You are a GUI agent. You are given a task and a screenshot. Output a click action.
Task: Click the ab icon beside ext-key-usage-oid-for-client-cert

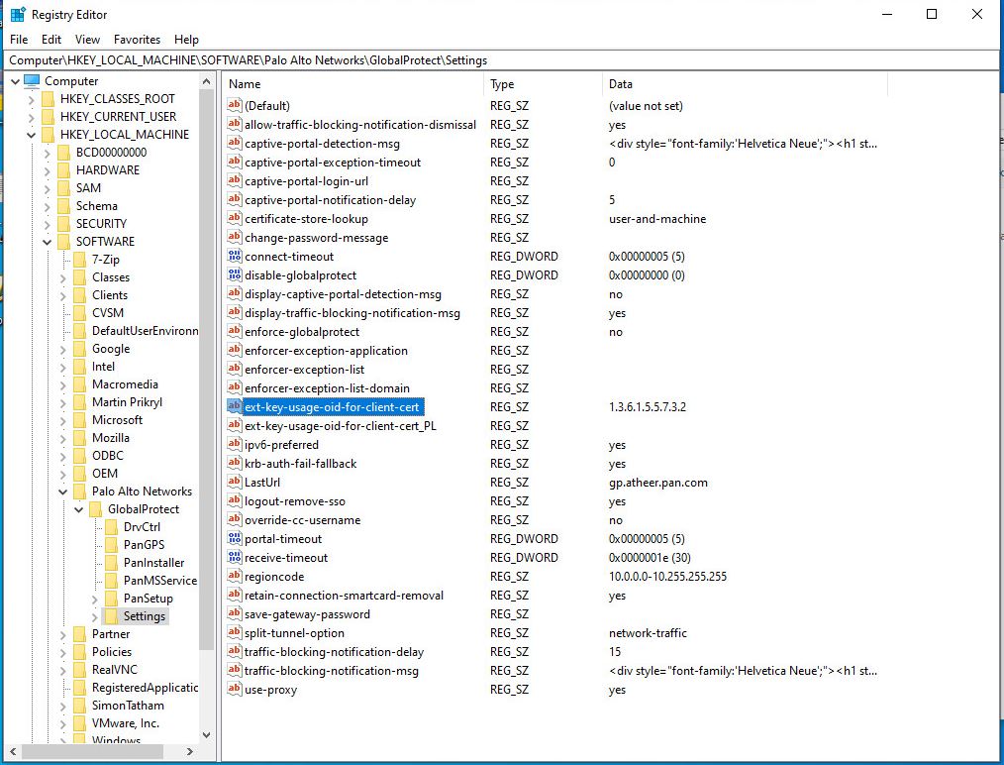[234, 407]
